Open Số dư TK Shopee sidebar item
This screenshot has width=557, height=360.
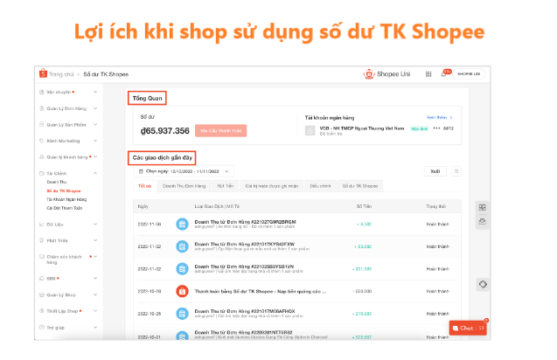coord(64,191)
